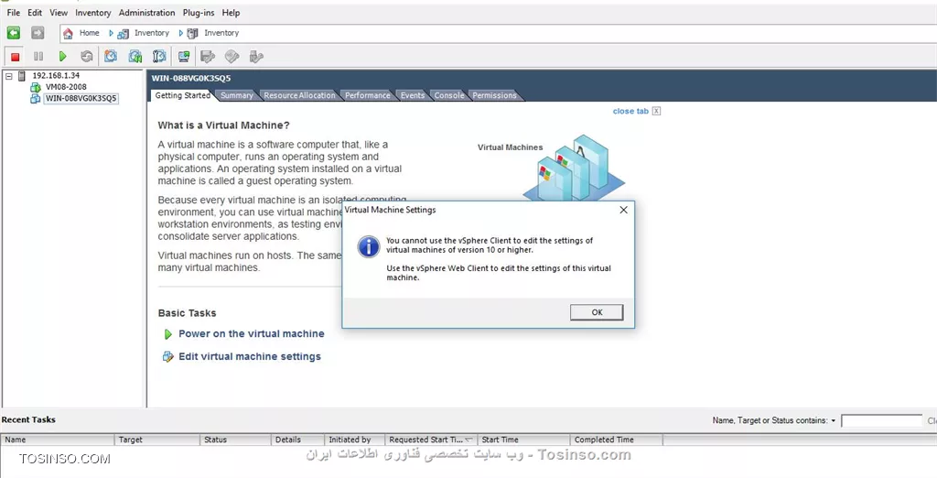Switch to the Permissions tab

494,95
